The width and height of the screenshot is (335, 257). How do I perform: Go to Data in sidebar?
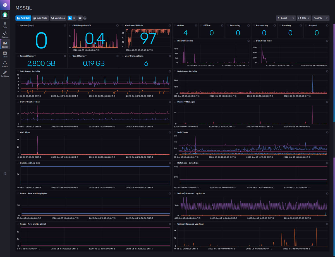[x=5, y=25]
